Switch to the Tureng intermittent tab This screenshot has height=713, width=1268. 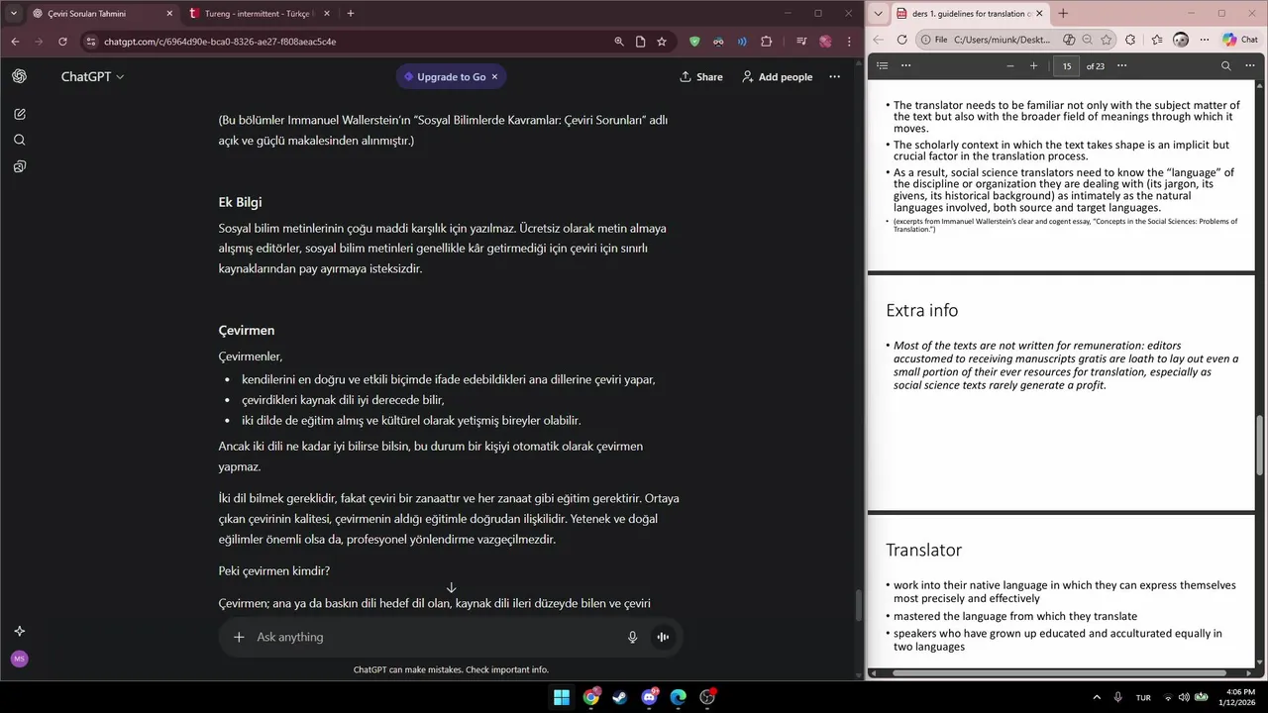(260, 14)
